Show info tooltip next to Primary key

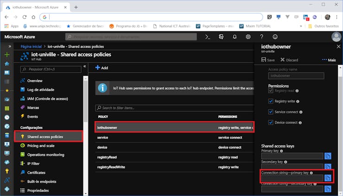(x=281, y=151)
